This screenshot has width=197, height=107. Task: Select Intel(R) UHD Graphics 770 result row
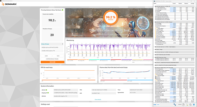(52, 51)
